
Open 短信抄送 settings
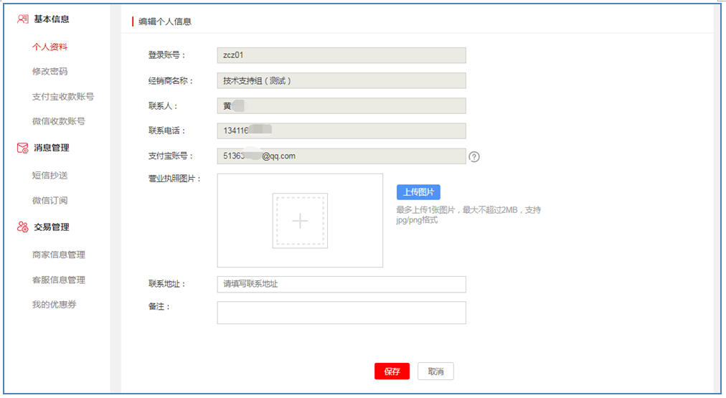pyautogui.click(x=49, y=176)
